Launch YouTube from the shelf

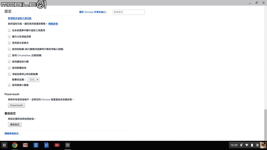(x=57, y=145)
